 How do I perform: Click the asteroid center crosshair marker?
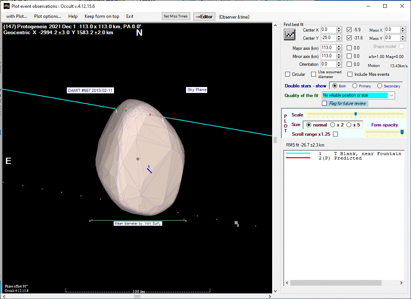(x=138, y=159)
